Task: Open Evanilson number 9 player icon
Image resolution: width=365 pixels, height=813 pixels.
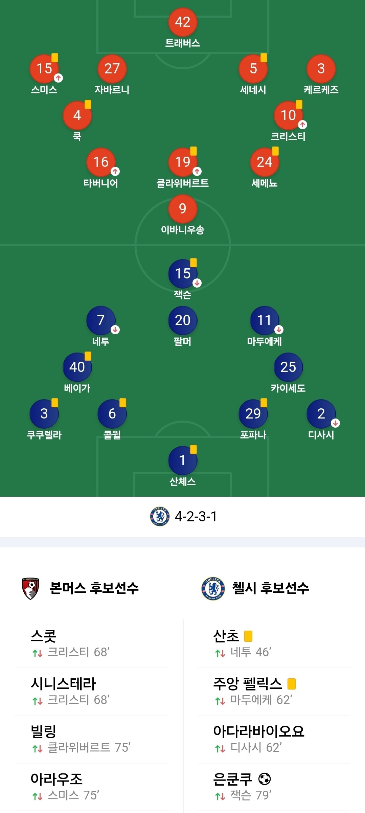Action: [183, 208]
